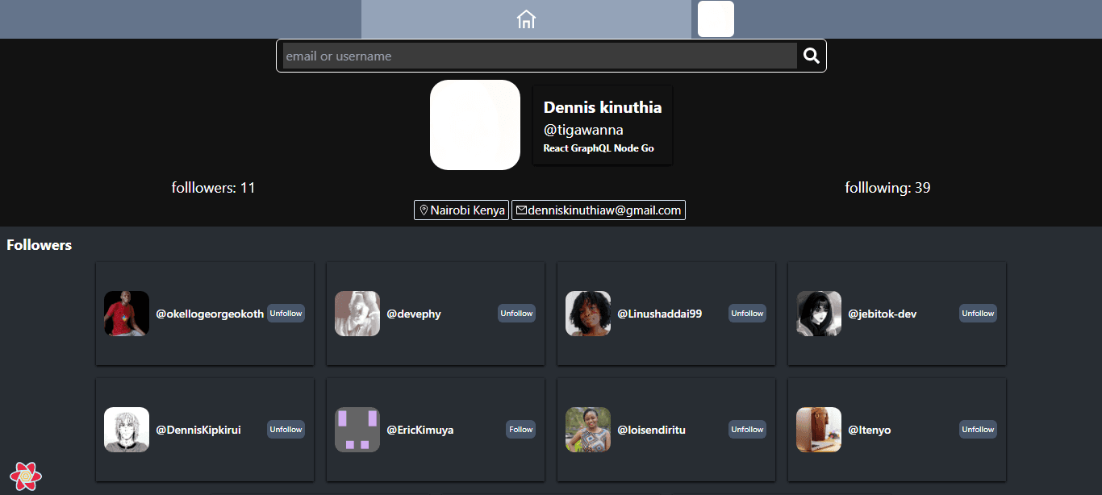Focus the email or username search field
The height and width of the screenshot is (495, 1102).
coord(540,56)
